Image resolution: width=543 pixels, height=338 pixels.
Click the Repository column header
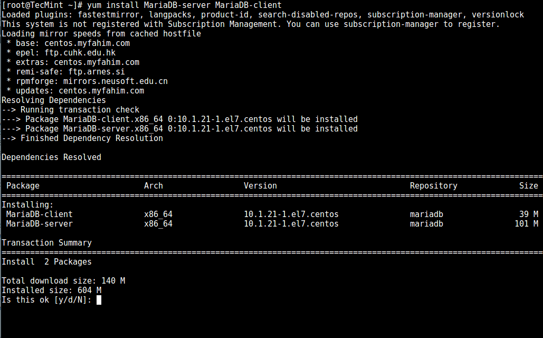pyautogui.click(x=433, y=185)
